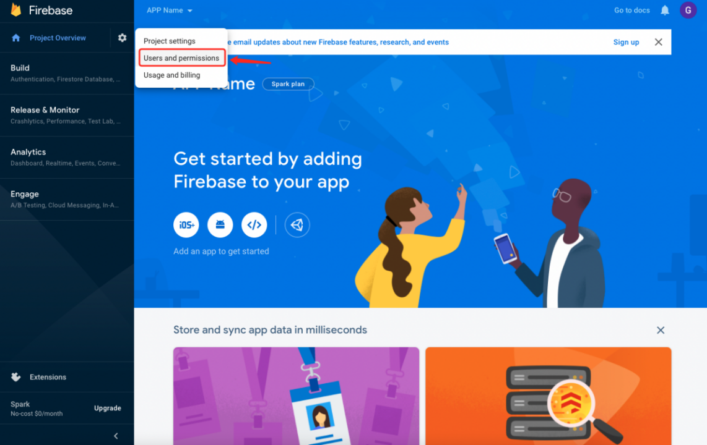Expand the APP Name project dropdown
The width and height of the screenshot is (707, 445).
[170, 11]
